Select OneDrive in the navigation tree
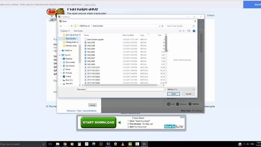 (68, 50)
